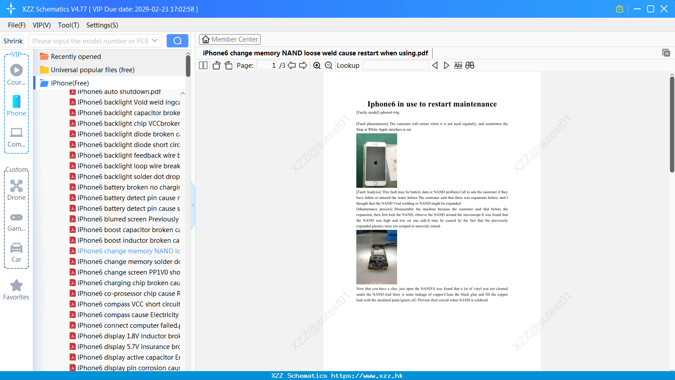675x380 pixels.
Task: Click the binoculars search icon
Action: (x=470, y=65)
